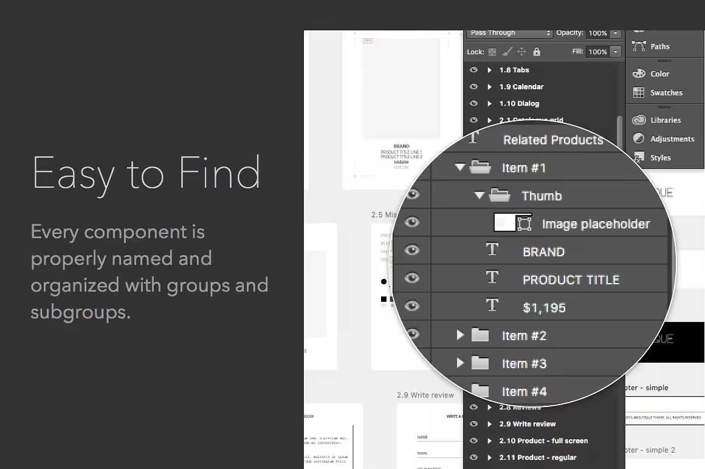Expand the 1.8 Tabs group
Screen dimensions: 705x469
(x=490, y=70)
